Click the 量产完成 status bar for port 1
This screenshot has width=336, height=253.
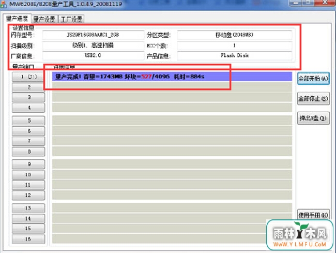pyautogui.click(x=172, y=77)
